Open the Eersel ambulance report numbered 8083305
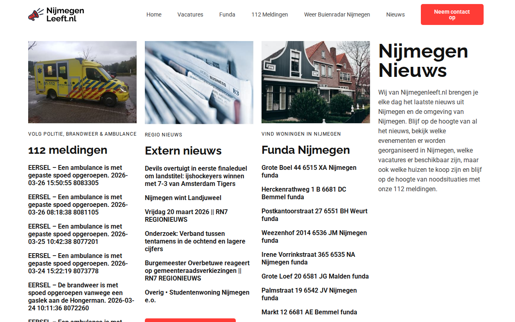515x322 pixels. click(78, 175)
